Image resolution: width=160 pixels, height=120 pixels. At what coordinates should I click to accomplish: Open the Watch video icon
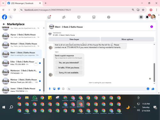click(x=79, y=17)
